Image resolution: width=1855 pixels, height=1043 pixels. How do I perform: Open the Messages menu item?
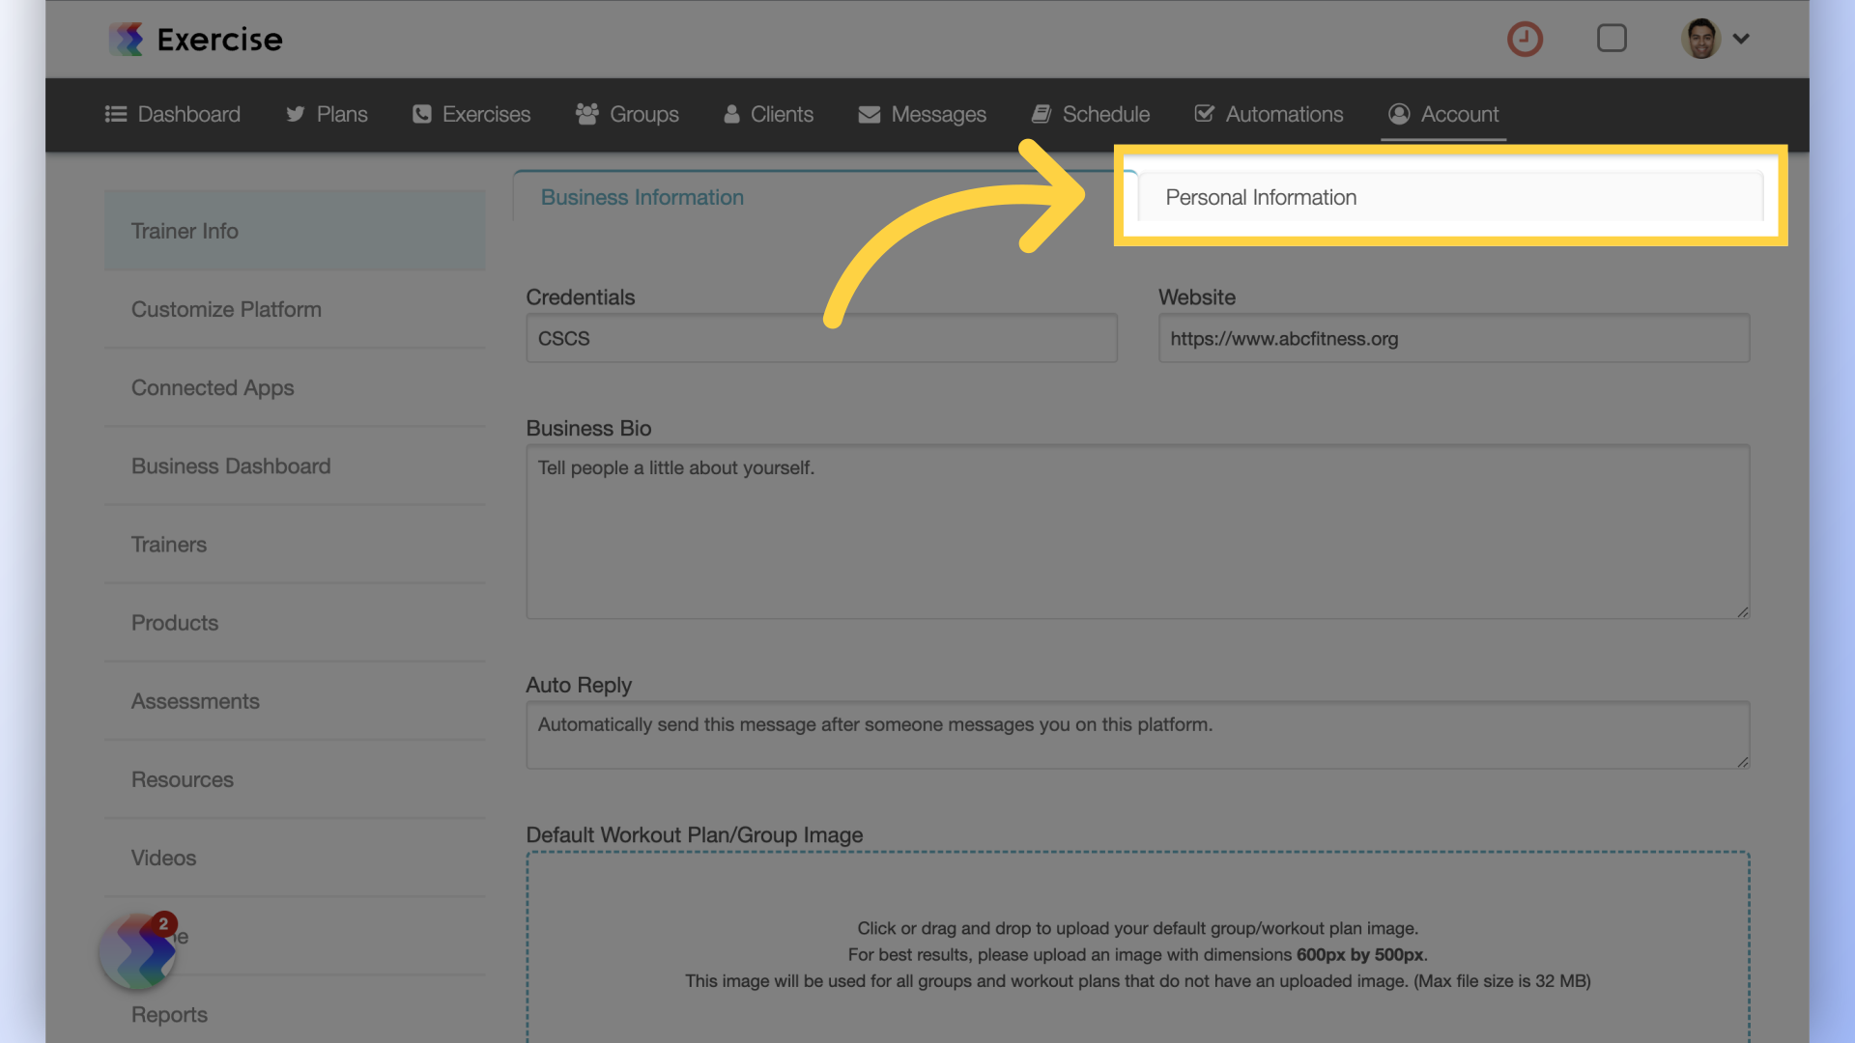click(x=923, y=114)
